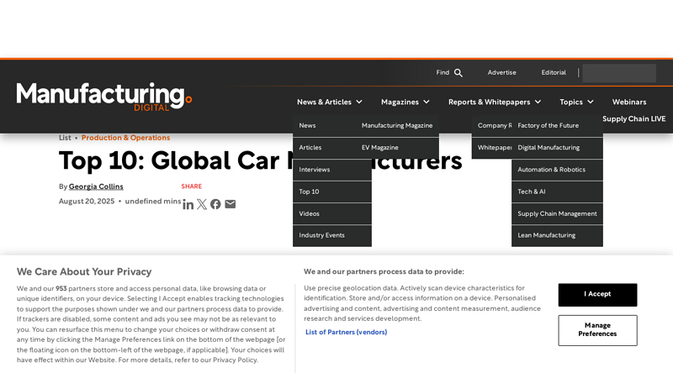Expand News & Articles dropdown chevron
The width and height of the screenshot is (673, 378).
point(359,102)
